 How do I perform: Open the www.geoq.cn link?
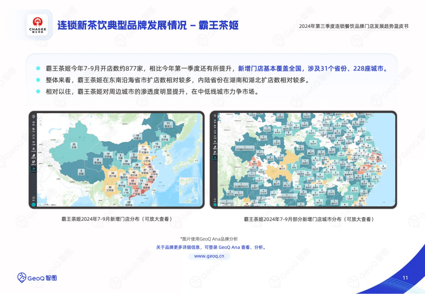(x=209, y=256)
